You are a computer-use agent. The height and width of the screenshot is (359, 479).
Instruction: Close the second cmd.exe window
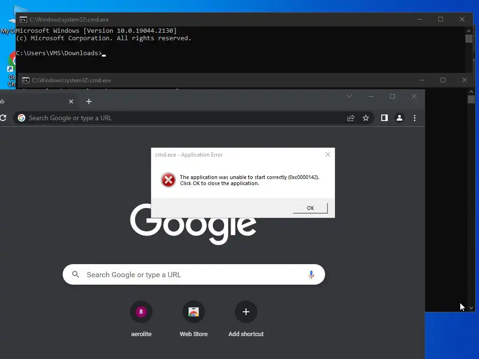pyautogui.click(x=464, y=80)
